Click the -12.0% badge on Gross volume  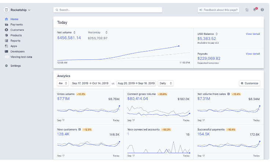click(x=81, y=94)
